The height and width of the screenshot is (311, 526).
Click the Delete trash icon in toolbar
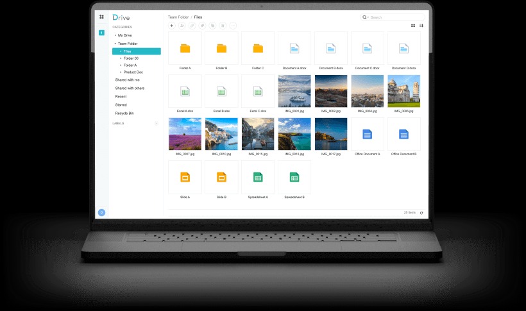(x=223, y=26)
